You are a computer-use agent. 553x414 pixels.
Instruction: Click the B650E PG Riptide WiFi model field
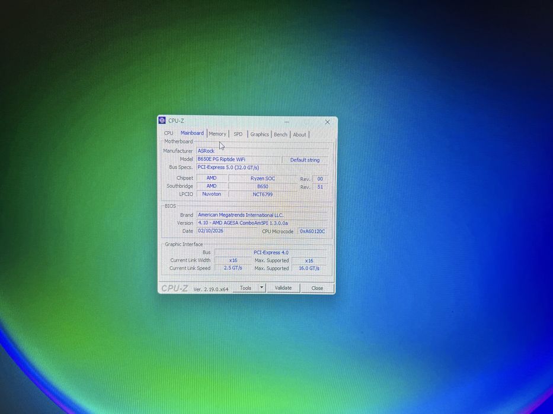[x=238, y=159]
